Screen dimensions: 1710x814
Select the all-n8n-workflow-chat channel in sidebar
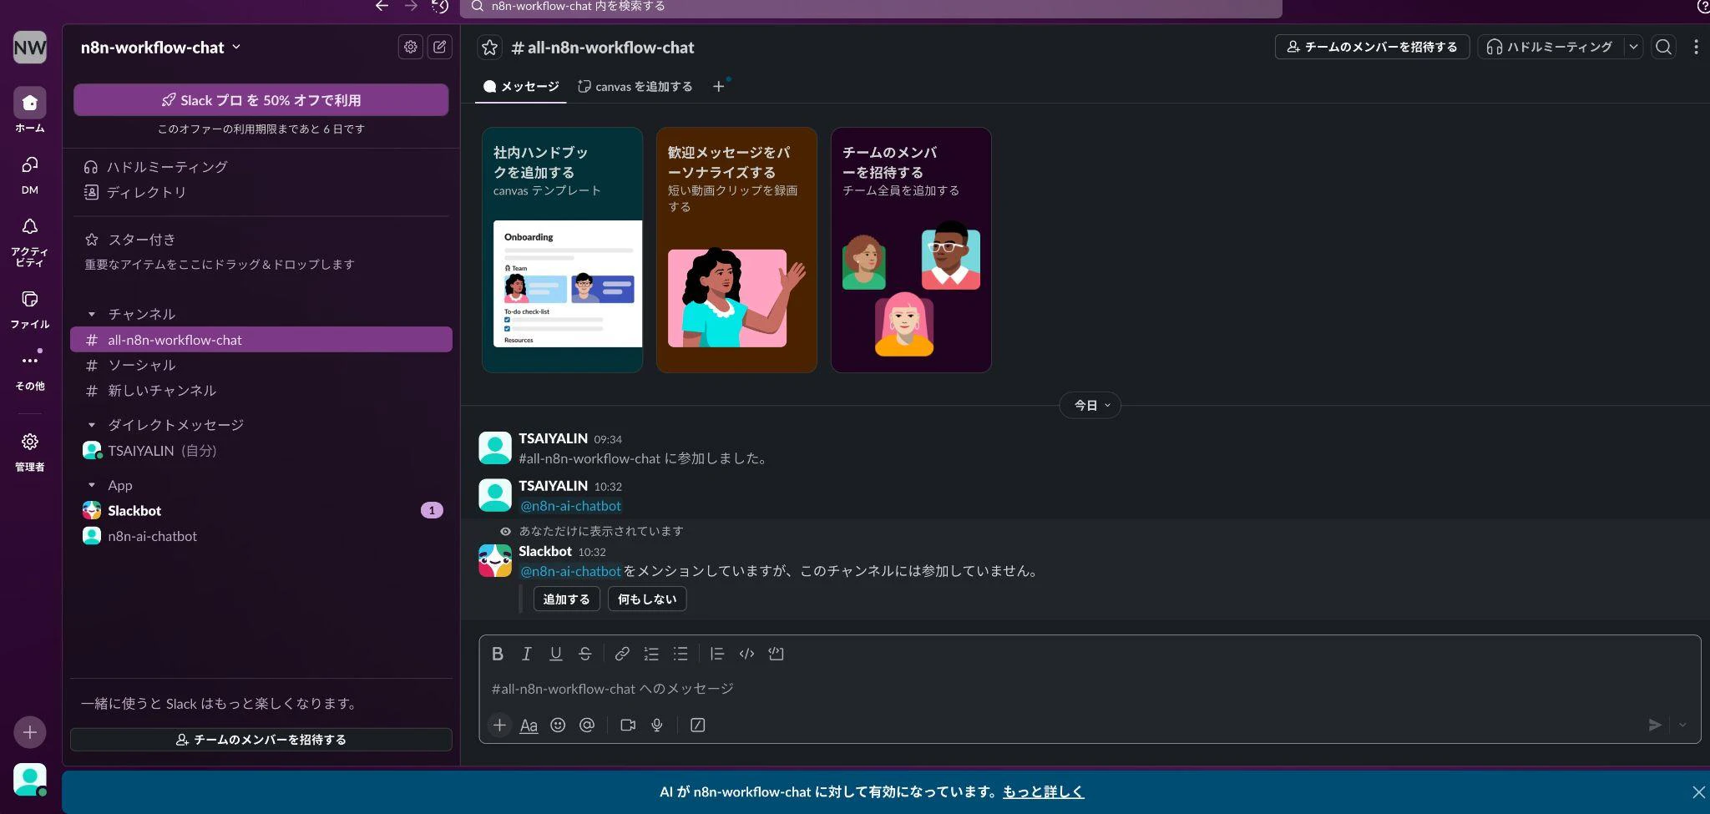(x=261, y=340)
